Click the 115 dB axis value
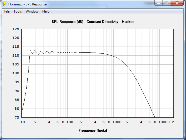This screenshot has height=140, width=186. click(x=16, y=47)
